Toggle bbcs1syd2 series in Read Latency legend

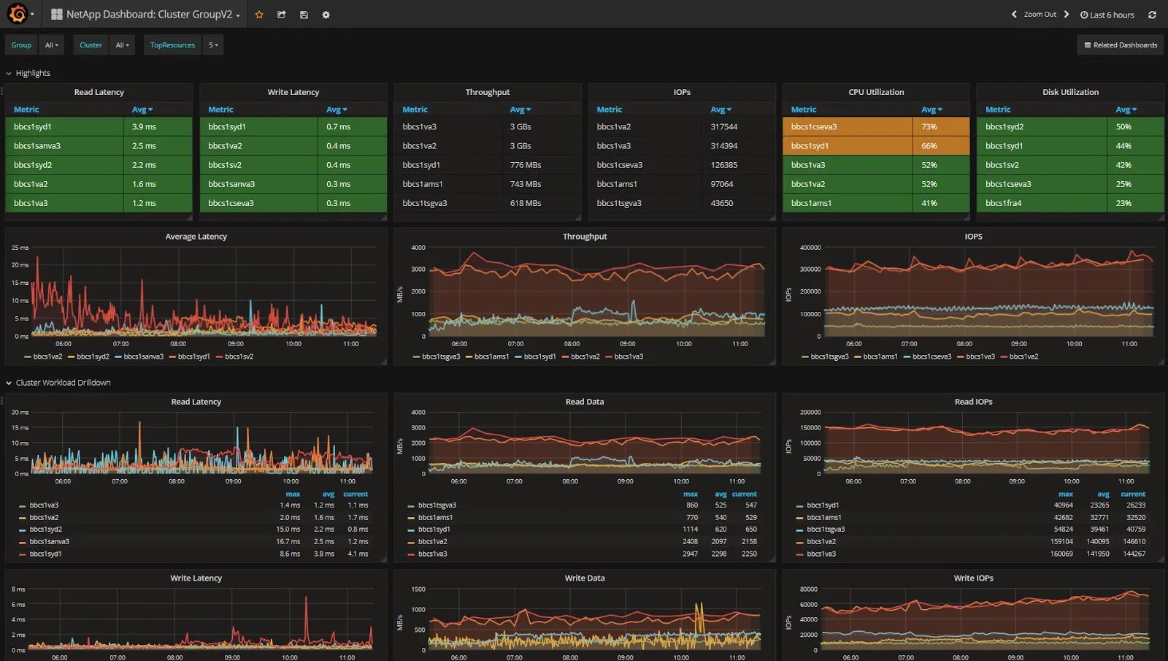pos(46,530)
